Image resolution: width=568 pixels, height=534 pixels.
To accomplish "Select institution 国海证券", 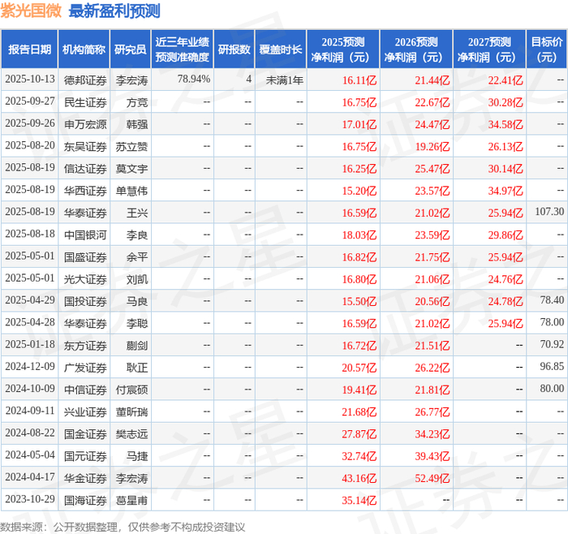I will 85,500.
